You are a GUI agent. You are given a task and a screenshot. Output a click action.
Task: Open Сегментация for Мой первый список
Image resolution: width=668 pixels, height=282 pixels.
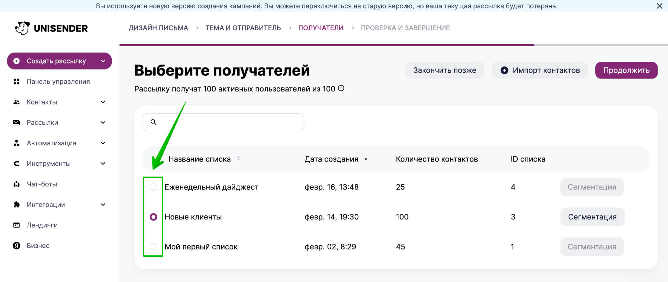[x=592, y=247]
